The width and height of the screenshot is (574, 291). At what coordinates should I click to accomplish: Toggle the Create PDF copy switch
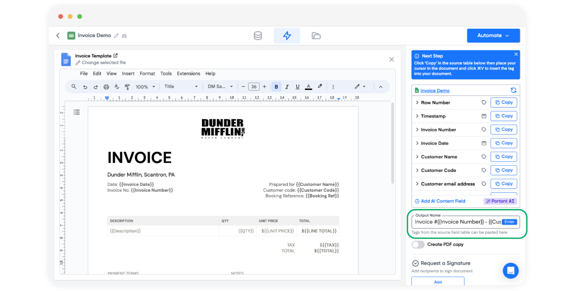click(x=418, y=244)
